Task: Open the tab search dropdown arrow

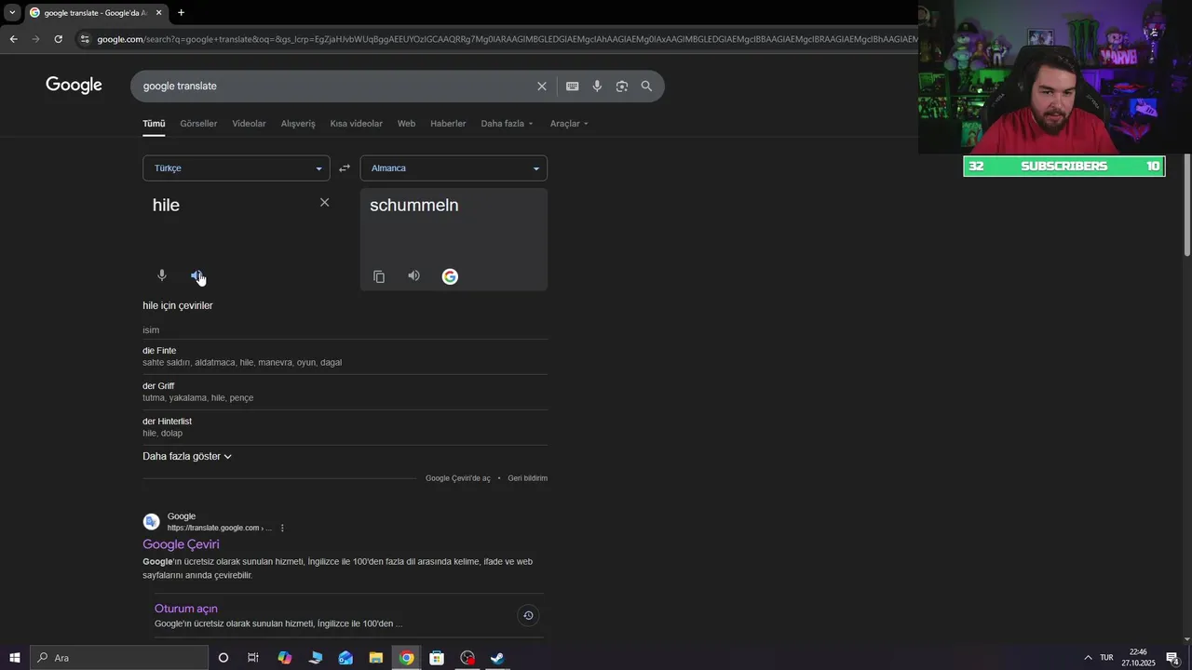Action: point(12,12)
